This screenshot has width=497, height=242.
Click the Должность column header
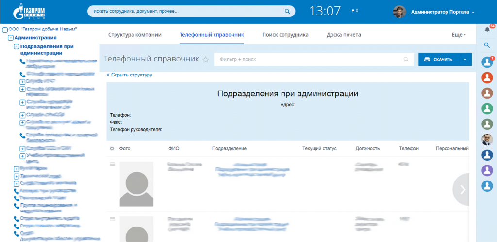367,148
